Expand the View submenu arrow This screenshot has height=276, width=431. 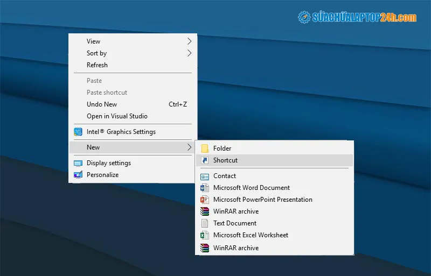click(x=189, y=41)
